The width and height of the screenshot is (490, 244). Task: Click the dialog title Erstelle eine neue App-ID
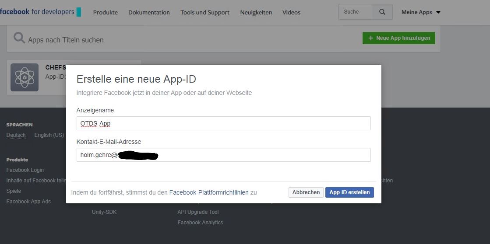136,79
